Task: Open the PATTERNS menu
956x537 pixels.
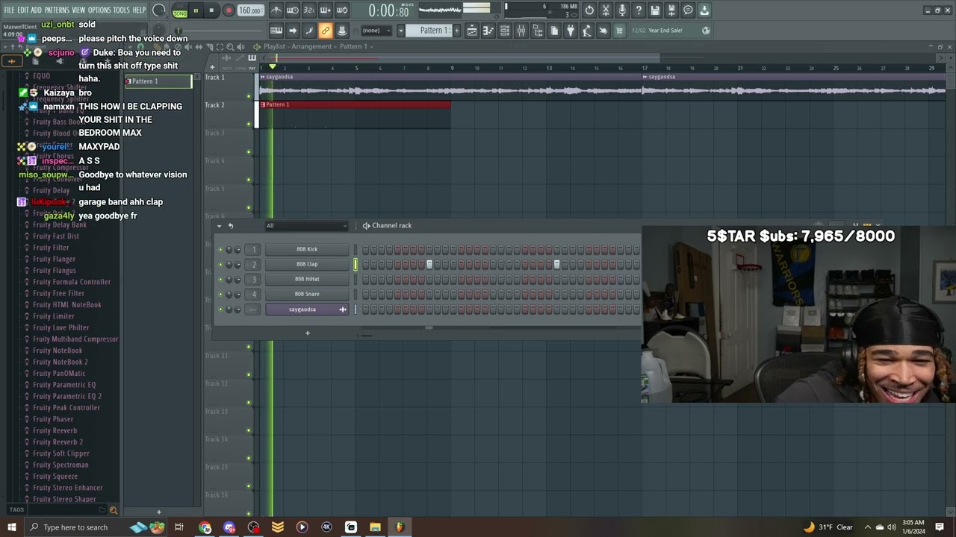Action: point(57,10)
